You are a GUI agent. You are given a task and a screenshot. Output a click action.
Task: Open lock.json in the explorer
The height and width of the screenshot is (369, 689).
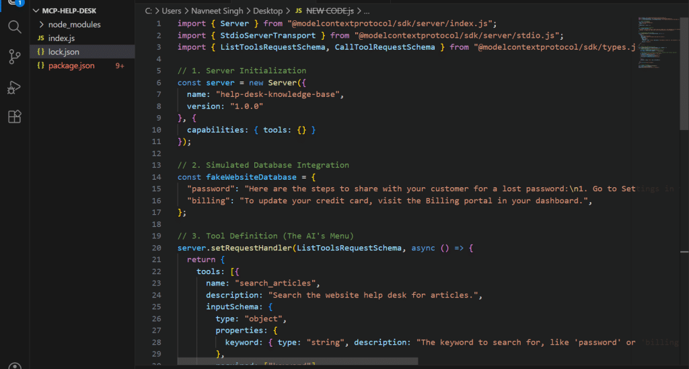(x=64, y=52)
